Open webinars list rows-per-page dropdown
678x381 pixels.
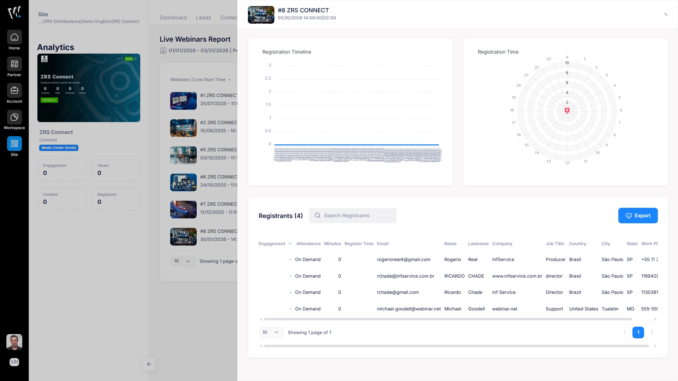click(x=183, y=261)
